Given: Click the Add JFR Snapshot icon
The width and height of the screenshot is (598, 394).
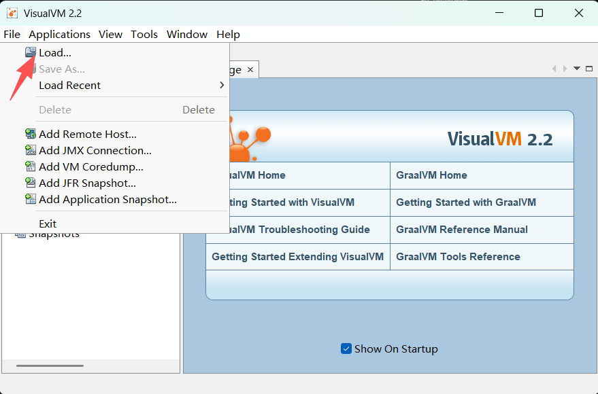Looking at the screenshot, I should pyautogui.click(x=31, y=183).
